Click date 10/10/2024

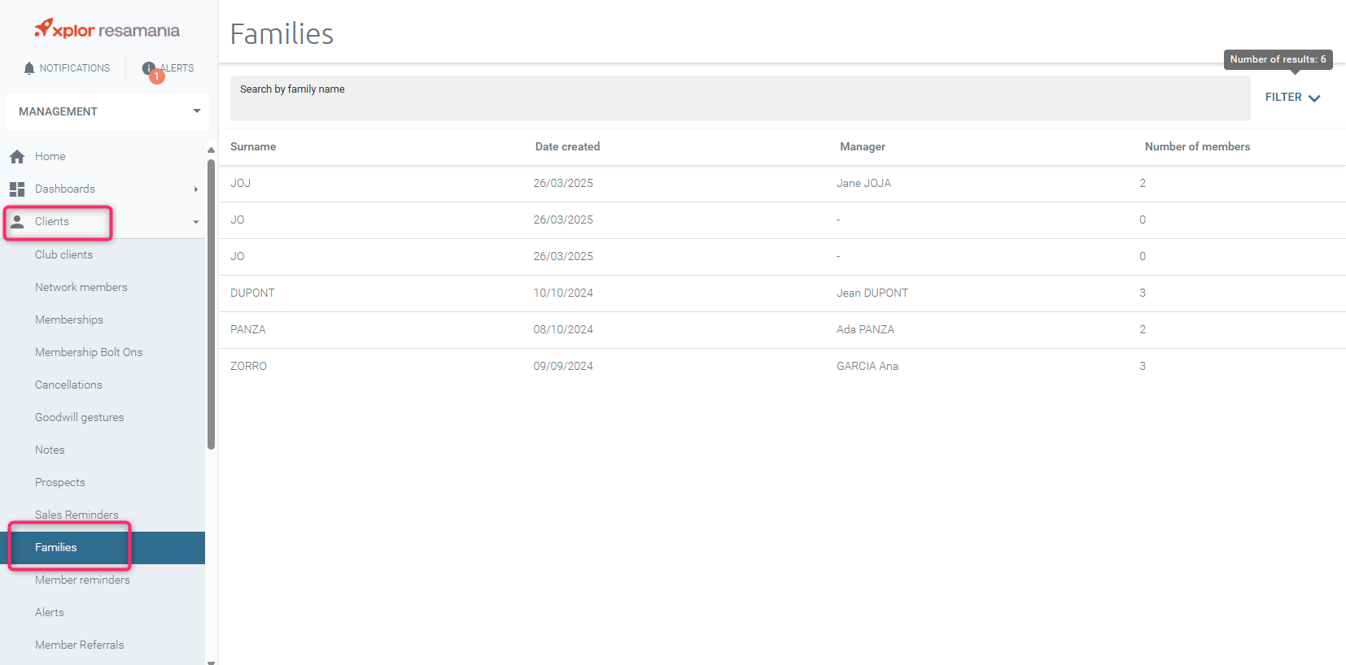[x=563, y=293]
